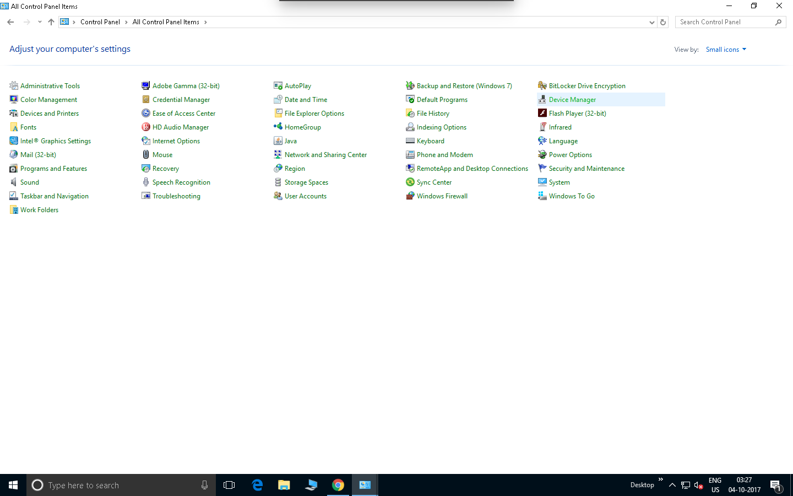
Task: Click the search magnifier icon
Action: pos(778,22)
